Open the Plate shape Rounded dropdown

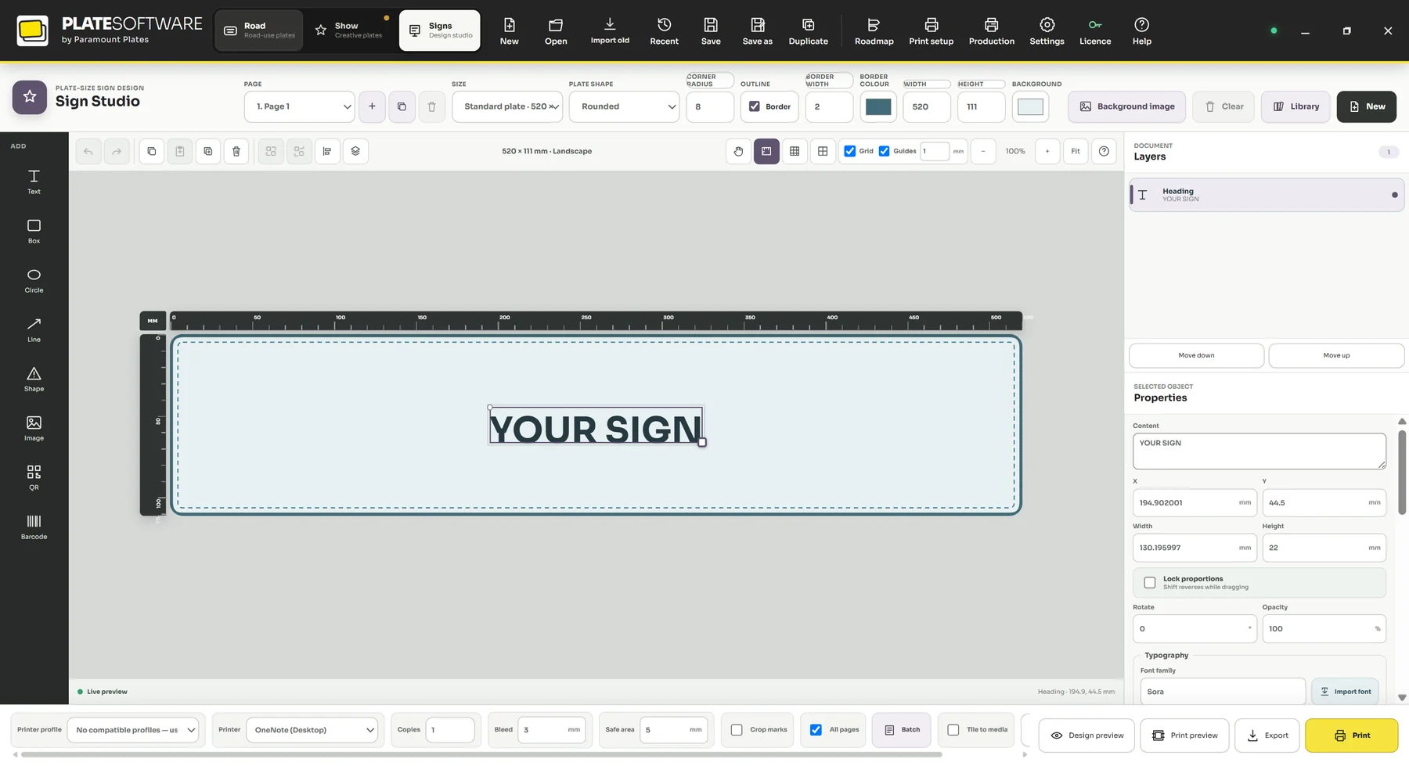click(624, 106)
